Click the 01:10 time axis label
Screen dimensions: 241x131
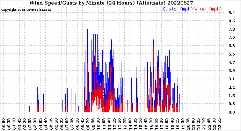[x=14, y=124]
